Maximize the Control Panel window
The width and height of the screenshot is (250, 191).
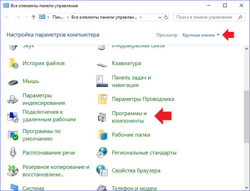coord(225,5)
